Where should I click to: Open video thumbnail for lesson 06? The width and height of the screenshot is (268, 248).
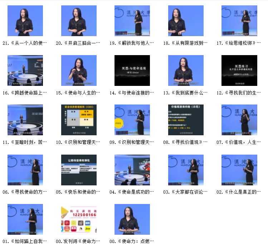pos(25,170)
